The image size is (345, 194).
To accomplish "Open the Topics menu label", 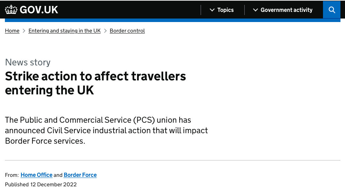I will 225,10.
